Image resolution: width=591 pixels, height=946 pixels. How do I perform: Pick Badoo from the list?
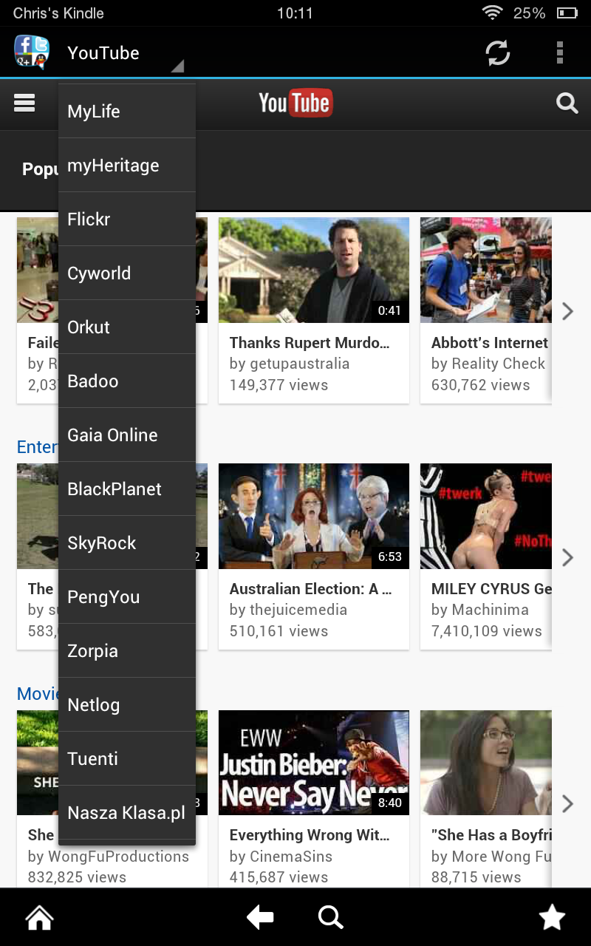[x=127, y=381]
